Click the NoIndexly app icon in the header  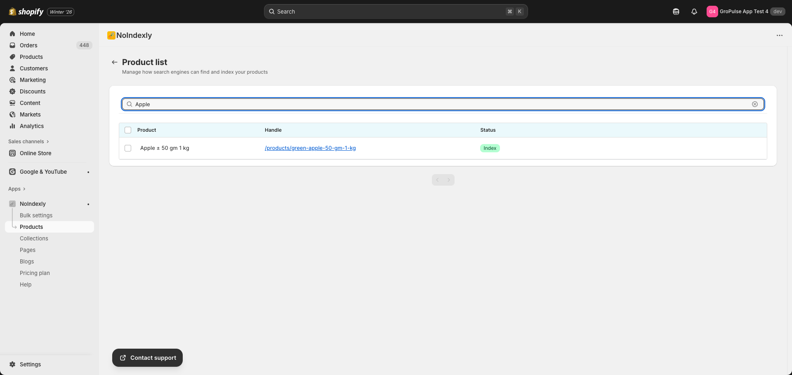point(111,35)
